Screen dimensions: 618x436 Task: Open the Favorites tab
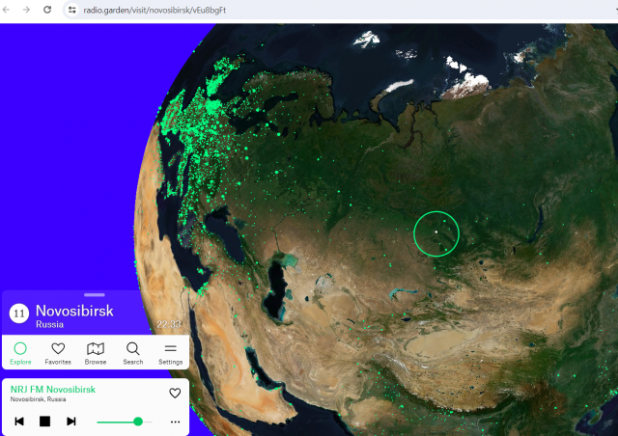(x=58, y=353)
